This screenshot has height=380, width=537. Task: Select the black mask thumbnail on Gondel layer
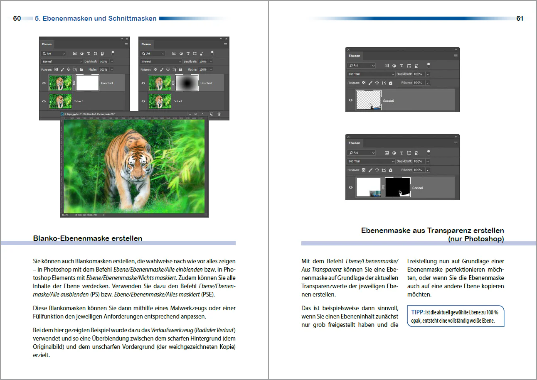[398, 187]
